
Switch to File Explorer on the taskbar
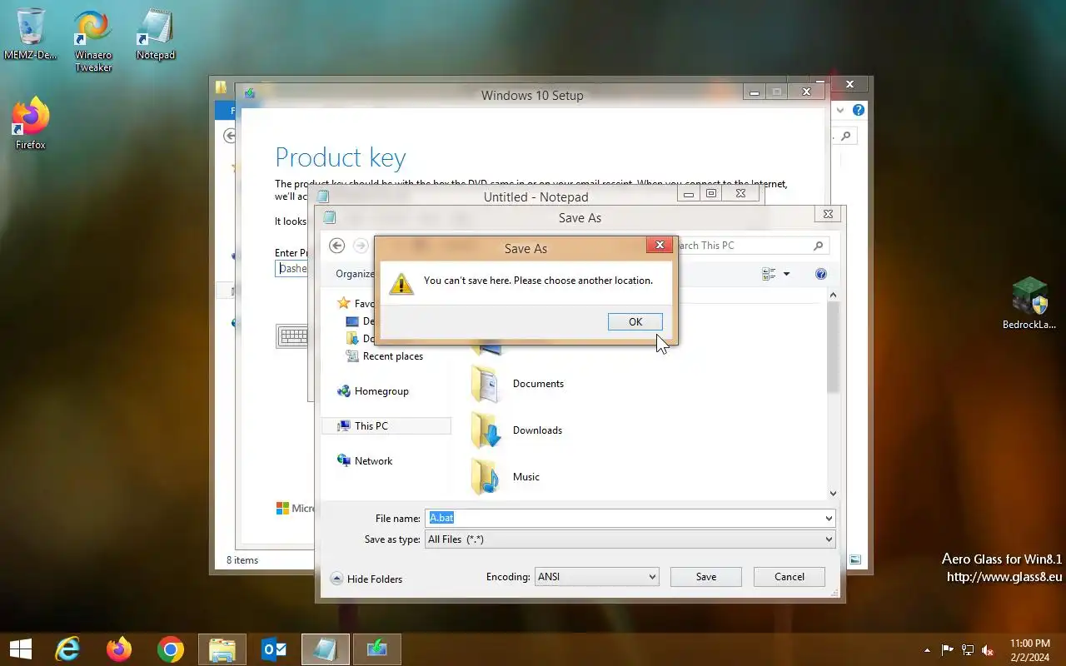(x=222, y=649)
